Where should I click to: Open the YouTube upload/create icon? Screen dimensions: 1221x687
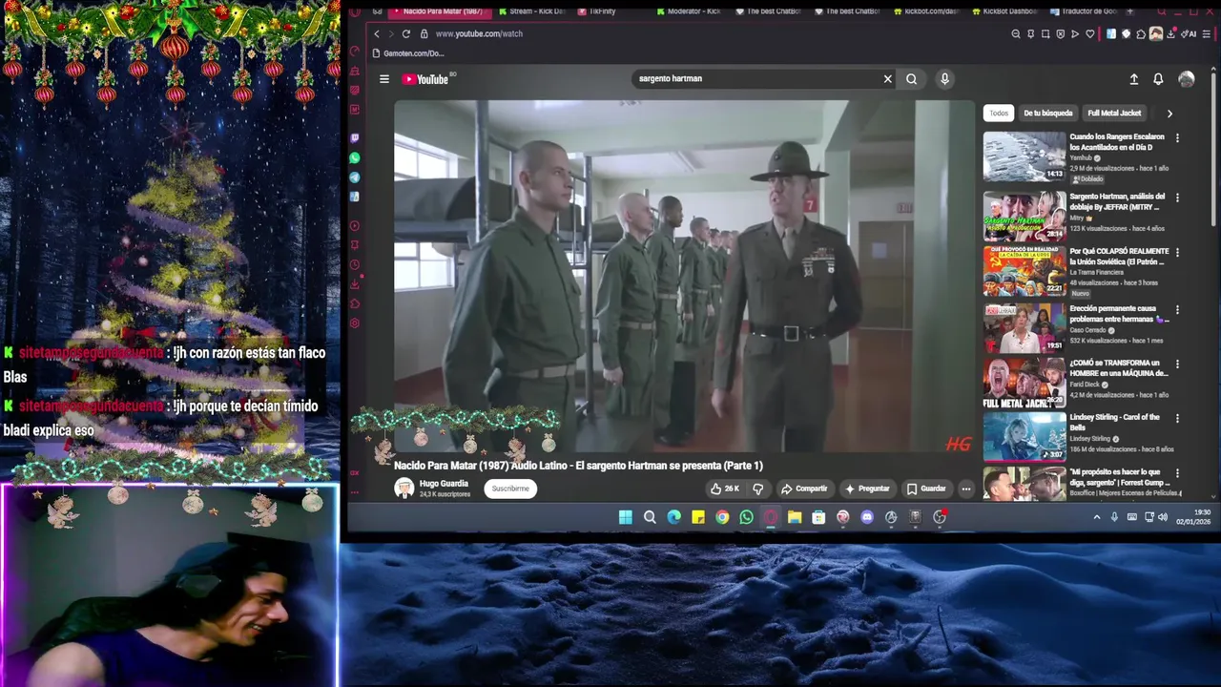tap(1133, 79)
